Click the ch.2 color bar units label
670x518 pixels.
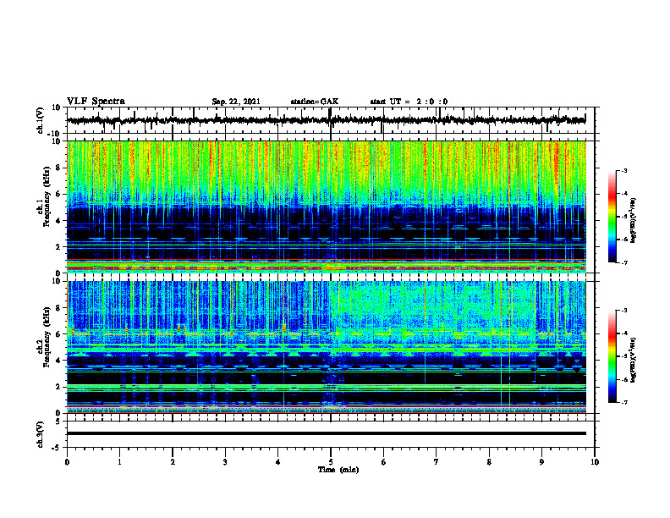(634, 360)
